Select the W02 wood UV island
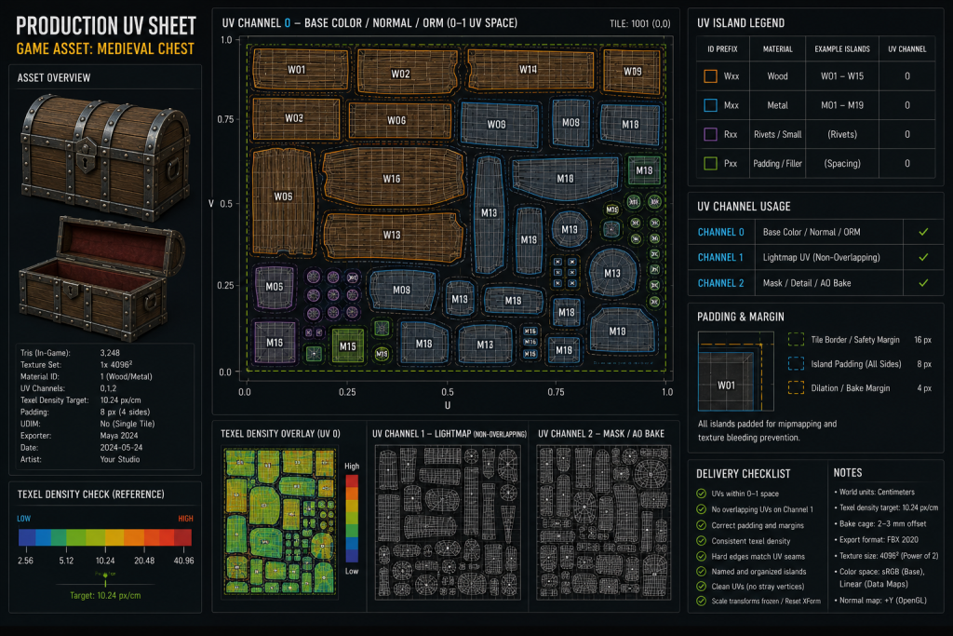953x636 pixels. click(x=408, y=73)
